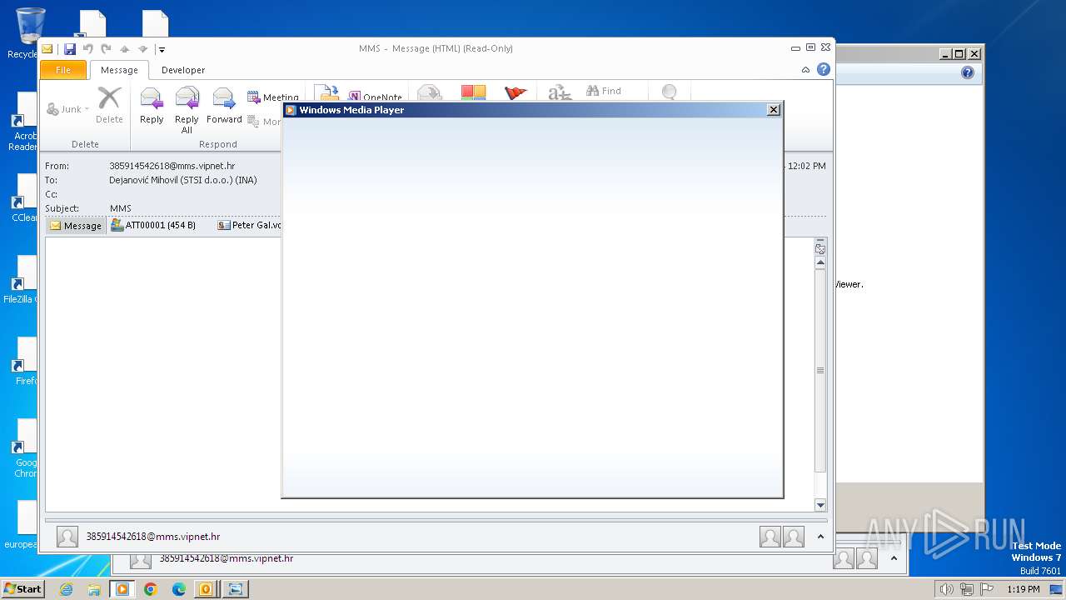Viewport: 1066px width, 600px height.
Task: Reply with a Meeting request
Action: point(273,97)
